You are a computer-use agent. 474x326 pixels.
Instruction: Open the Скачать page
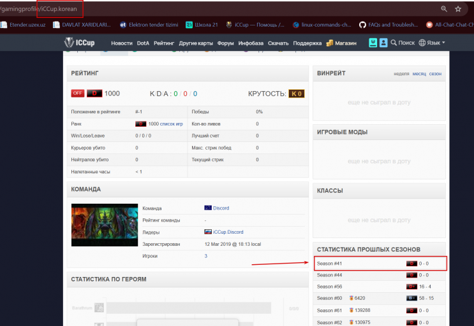[278, 43]
